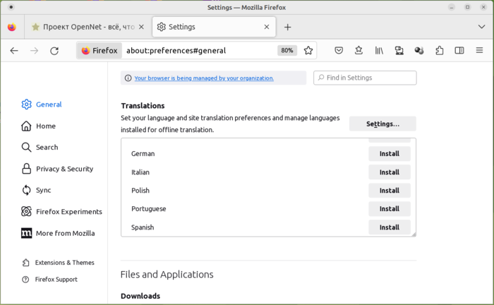Open a new tab with plus button
The width and height of the screenshot is (494, 305).
click(287, 27)
